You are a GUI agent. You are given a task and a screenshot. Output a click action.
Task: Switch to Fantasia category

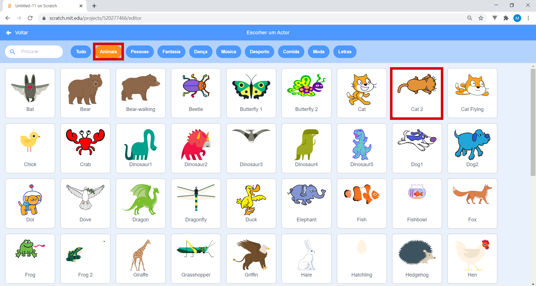pyautogui.click(x=171, y=52)
